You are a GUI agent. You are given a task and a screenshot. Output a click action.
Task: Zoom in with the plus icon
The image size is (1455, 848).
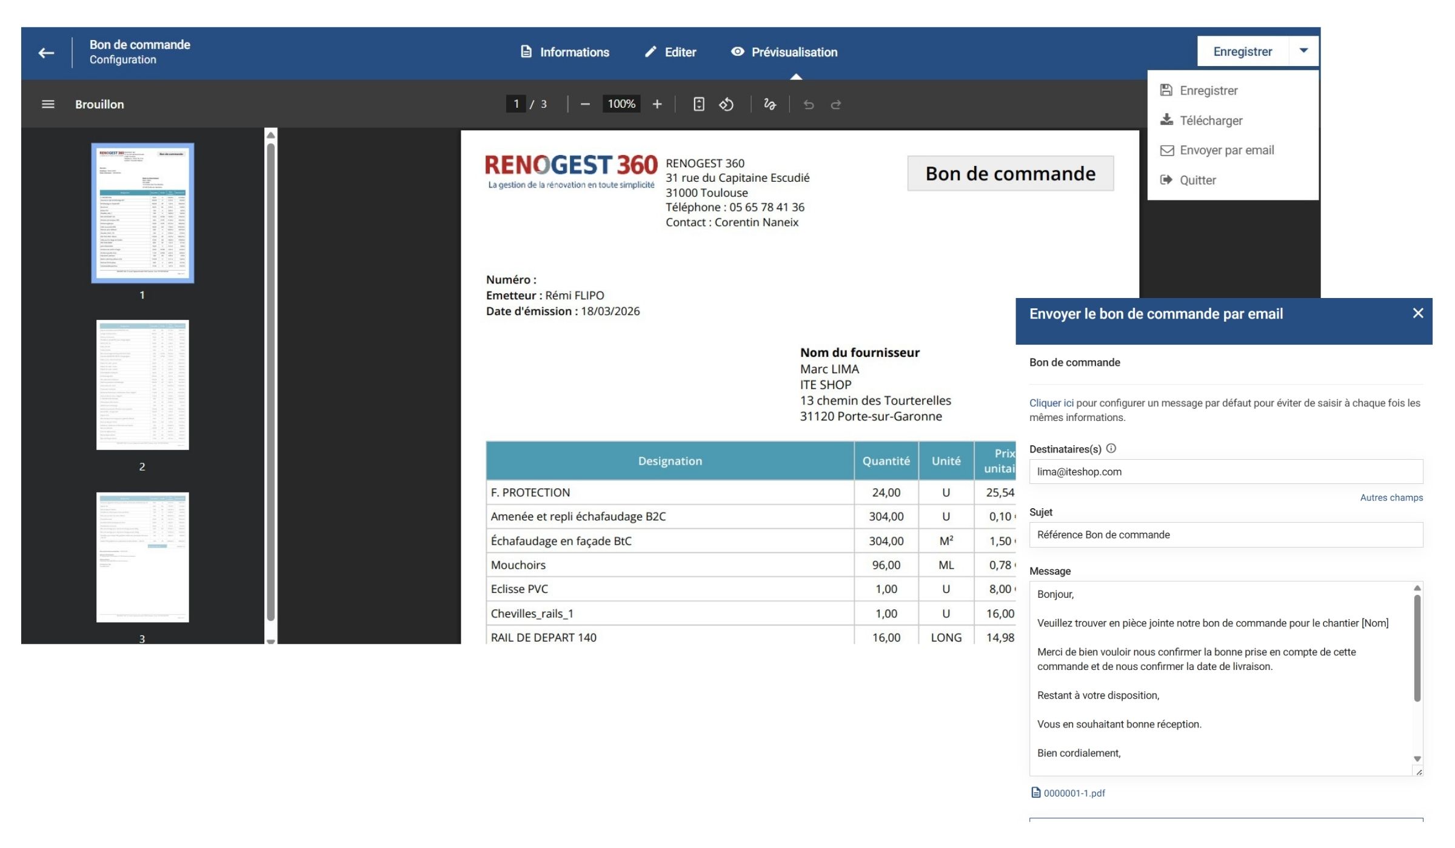click(x=657, y=104)
